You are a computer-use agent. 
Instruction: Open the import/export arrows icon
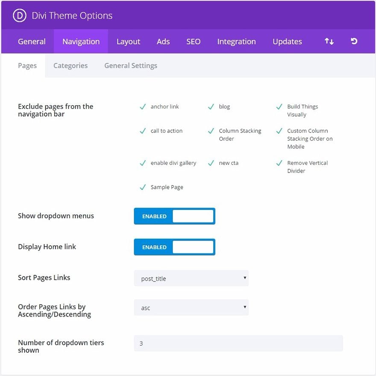(x=329, y=41)
